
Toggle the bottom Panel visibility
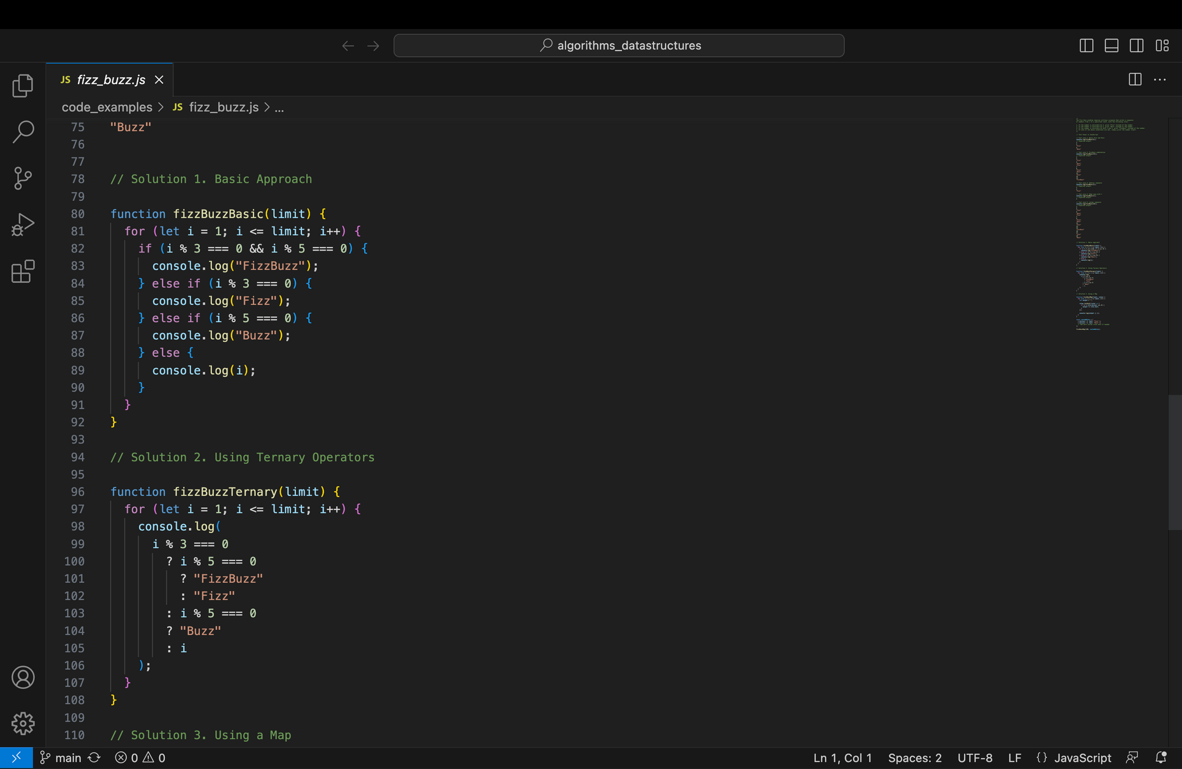[1111, 45]
